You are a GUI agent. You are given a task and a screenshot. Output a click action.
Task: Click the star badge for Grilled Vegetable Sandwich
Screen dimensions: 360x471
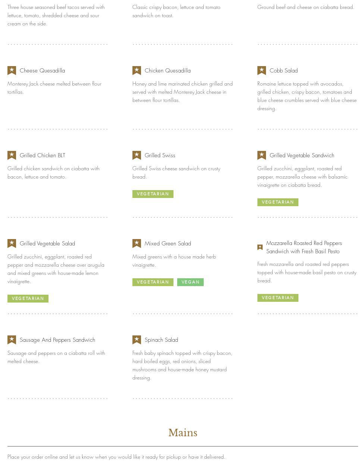(262, 155)
